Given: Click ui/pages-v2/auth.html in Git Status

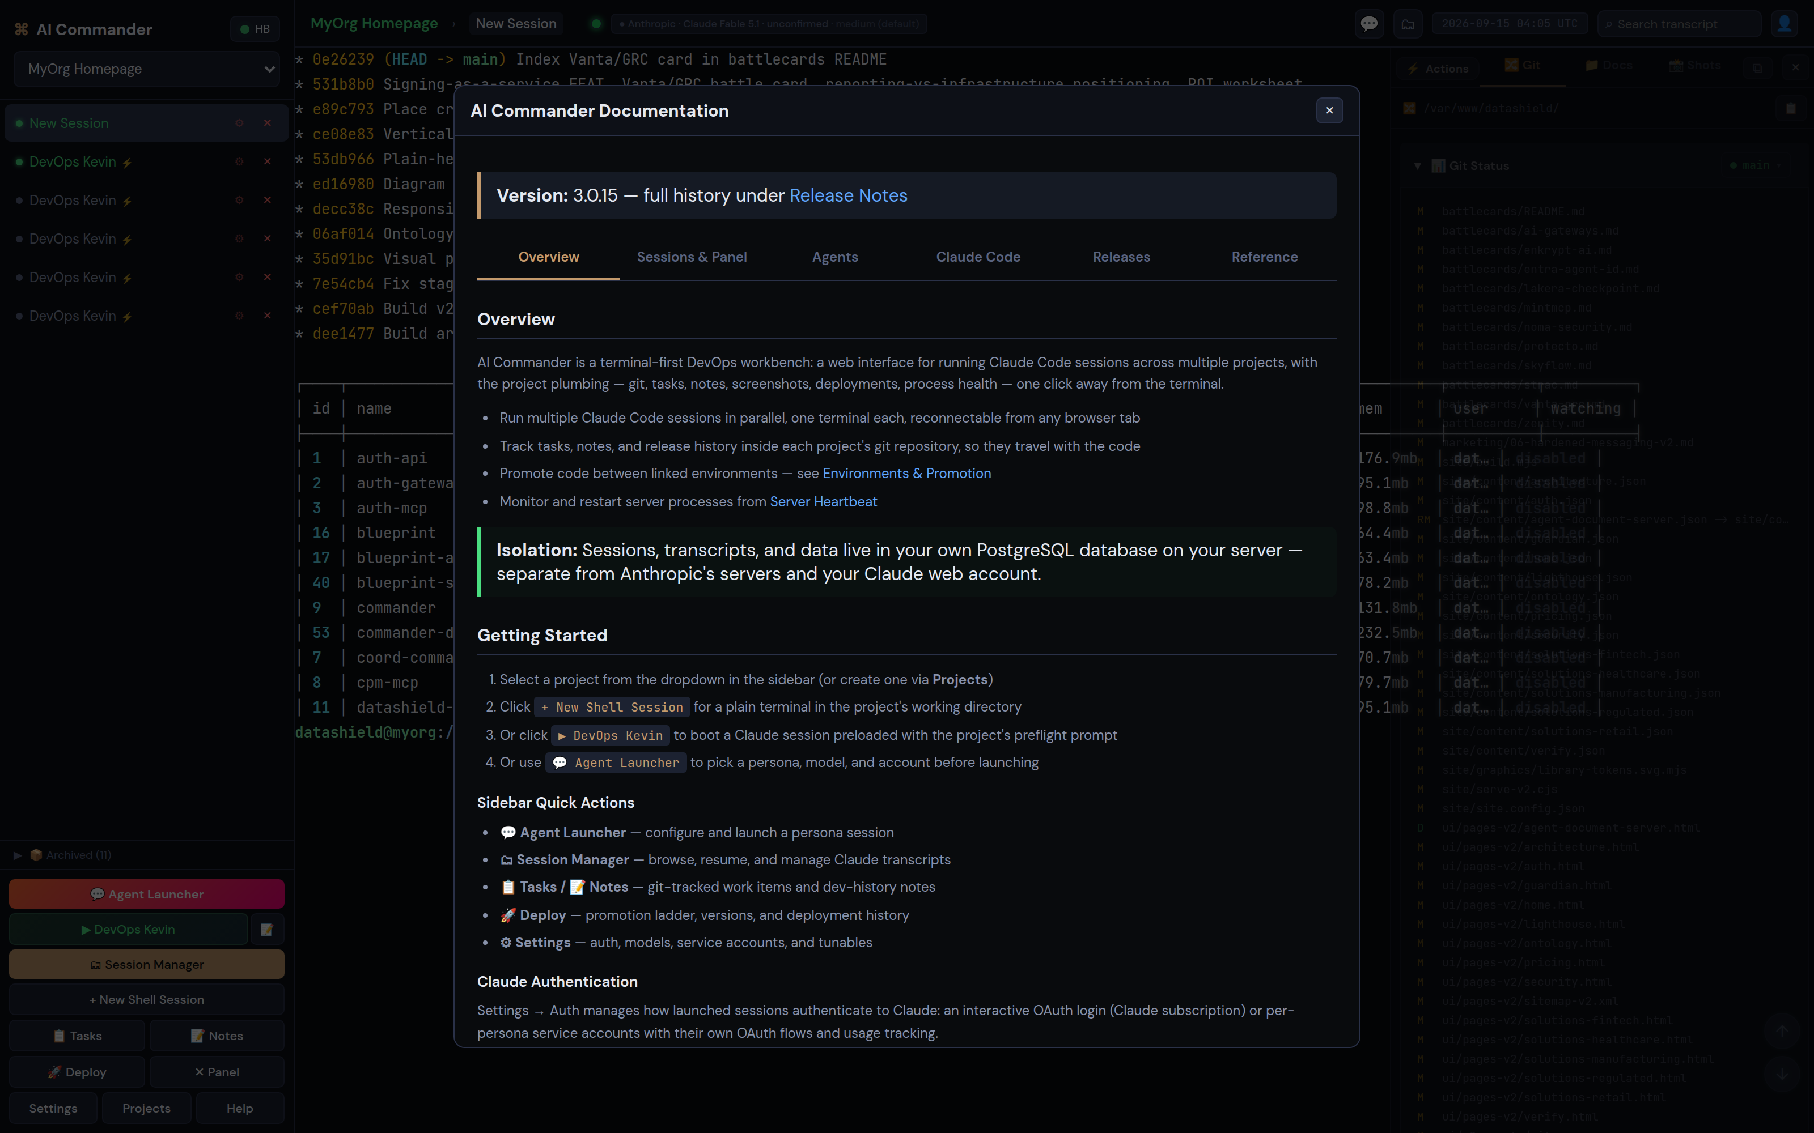Looking at the screenshot, I should [x=1512, y=866].
